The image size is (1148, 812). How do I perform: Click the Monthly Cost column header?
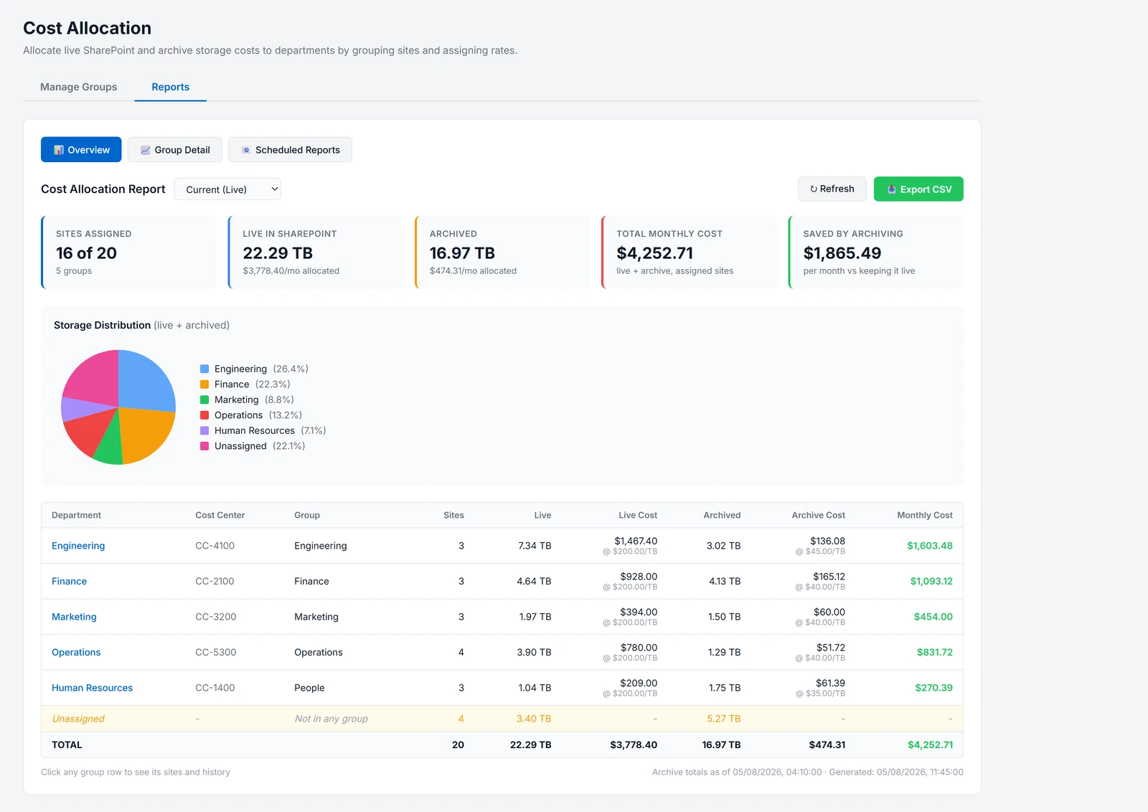(x=925, y=515)
